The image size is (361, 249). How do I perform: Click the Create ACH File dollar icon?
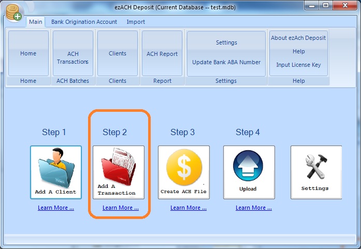click(x=183, y=172)
